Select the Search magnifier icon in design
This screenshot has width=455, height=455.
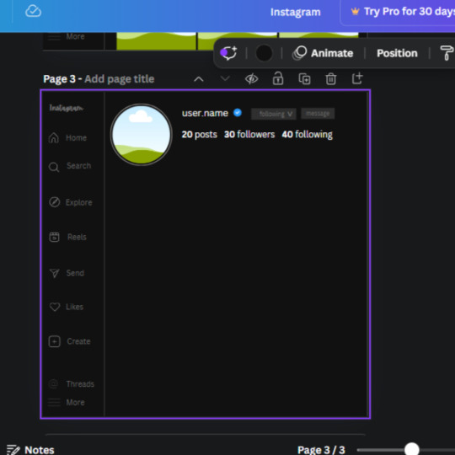click(54, 167)
